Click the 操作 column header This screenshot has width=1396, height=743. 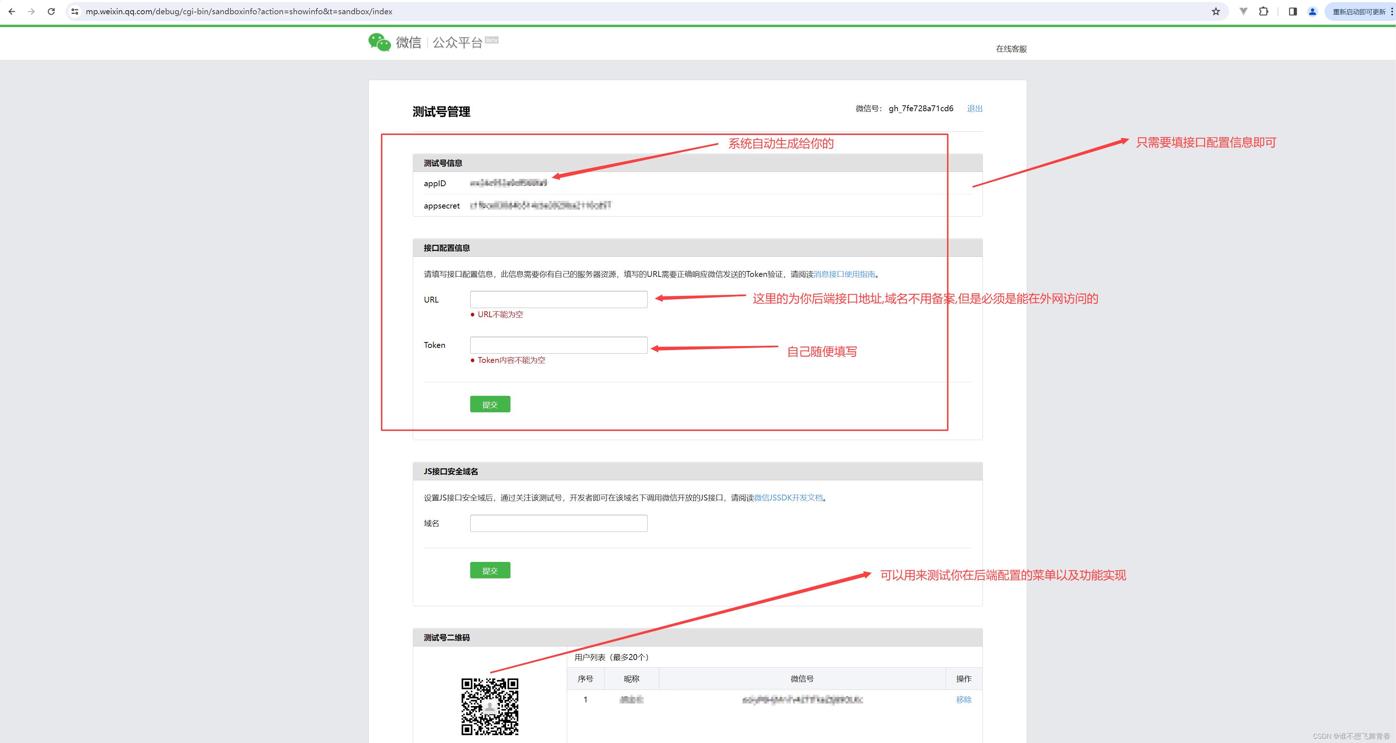963,679
